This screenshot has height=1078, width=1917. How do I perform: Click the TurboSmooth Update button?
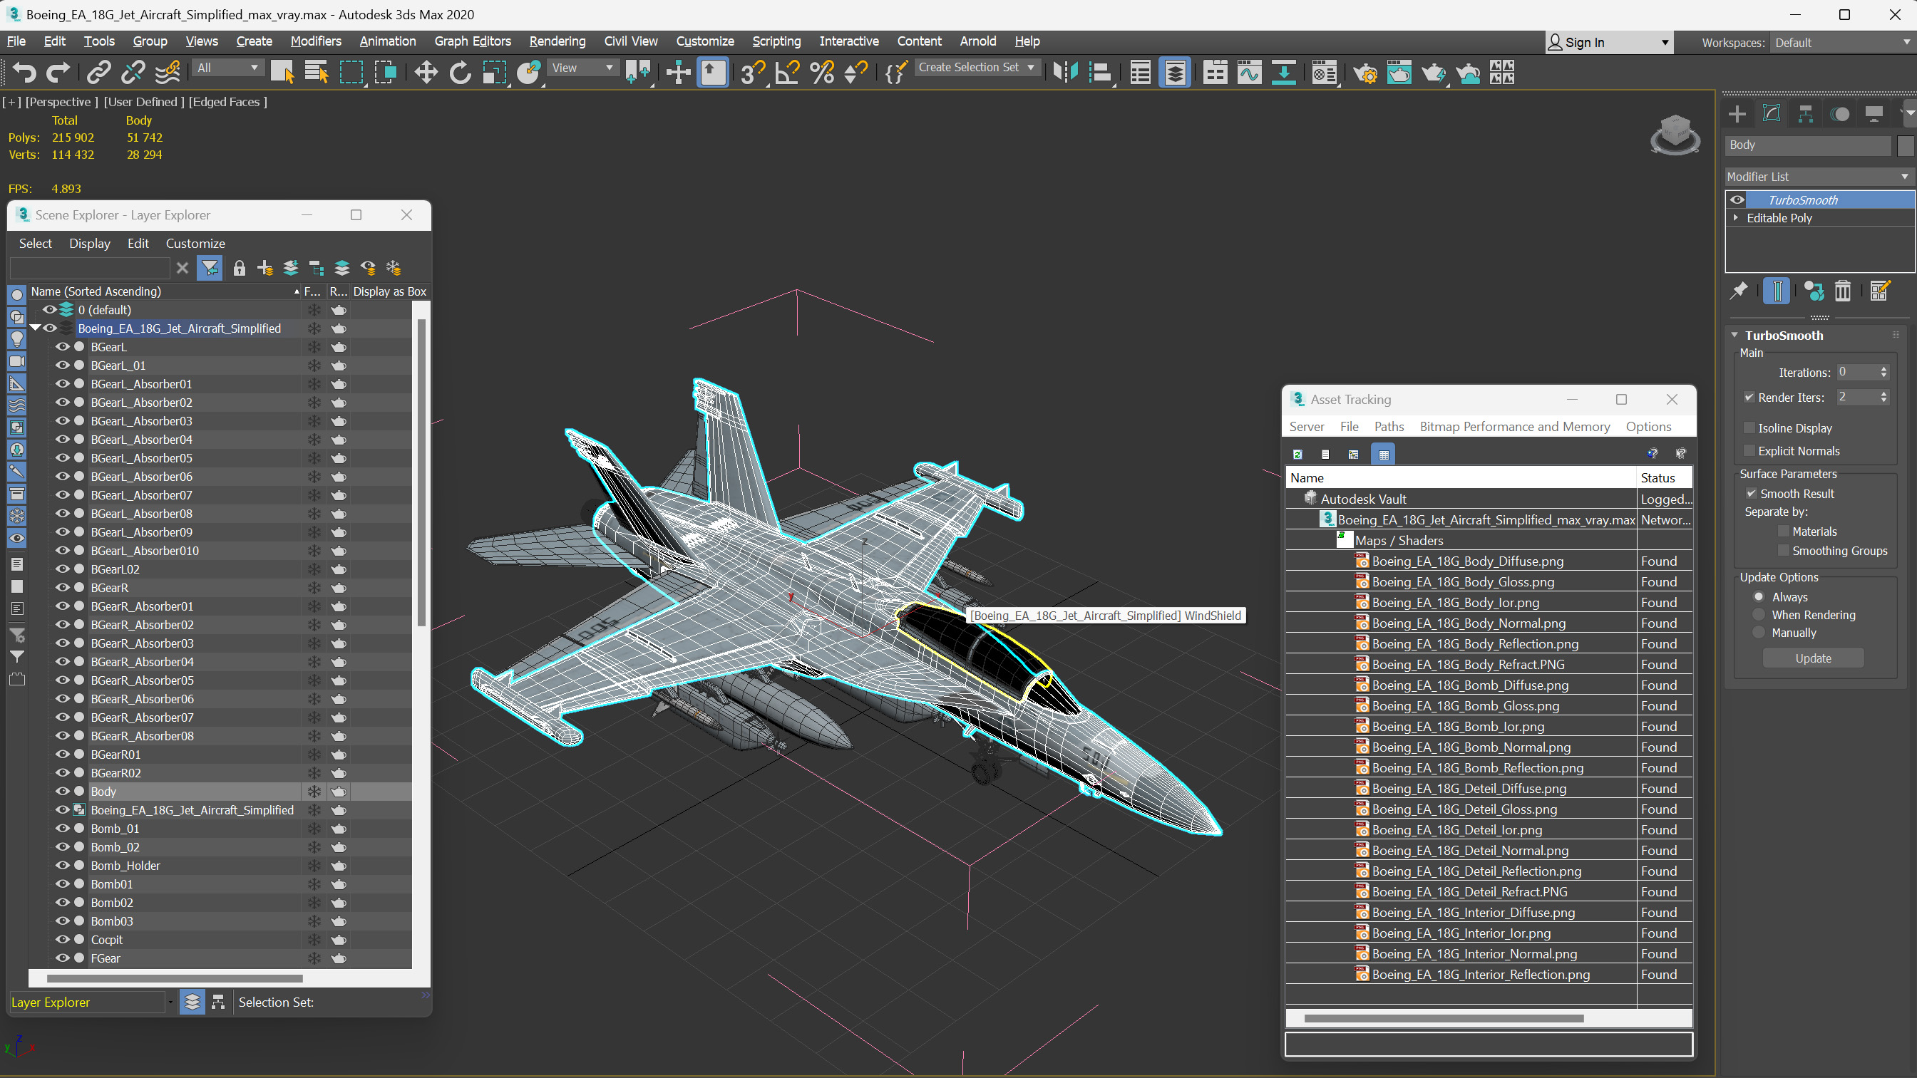click(1812, 658)
